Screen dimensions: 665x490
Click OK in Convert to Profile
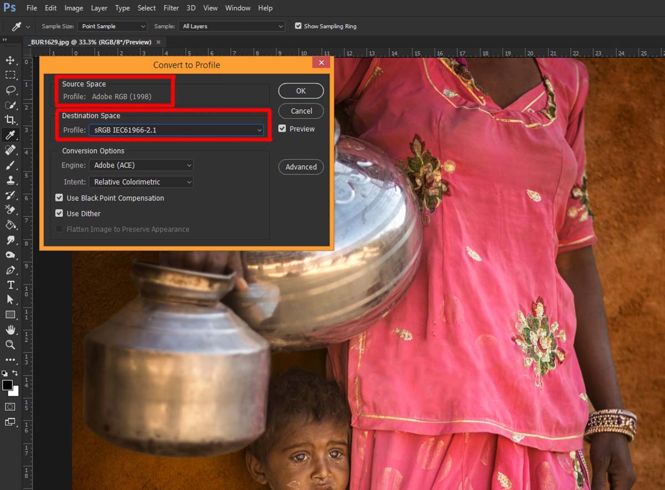pos(301,91)
